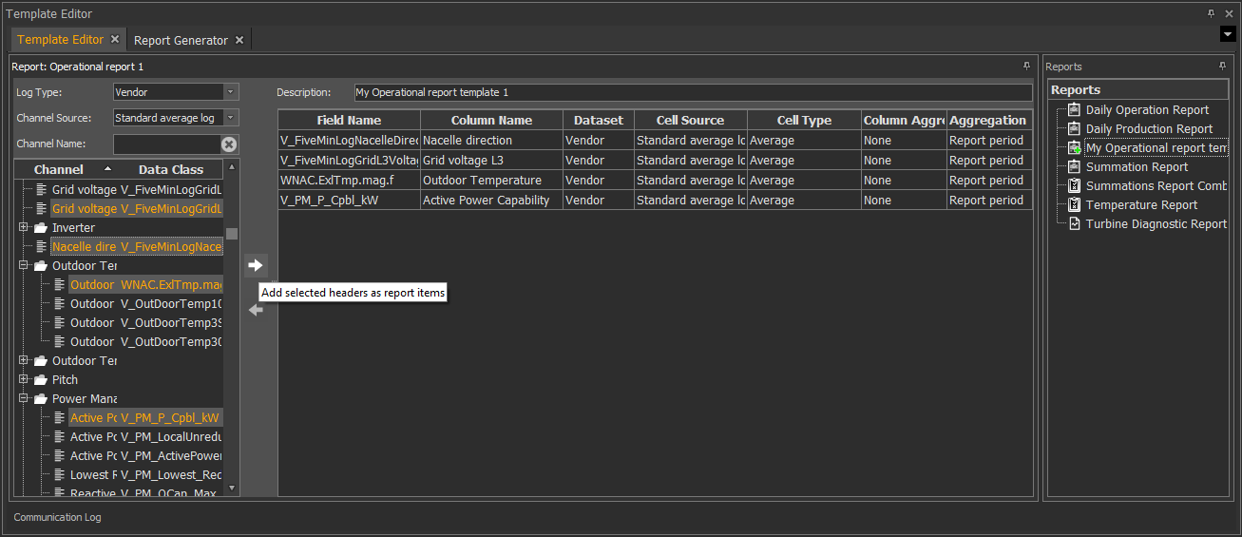1242x537 pixels.
Task: Collapse the Power Management folder
Action: tap(24, 399)
